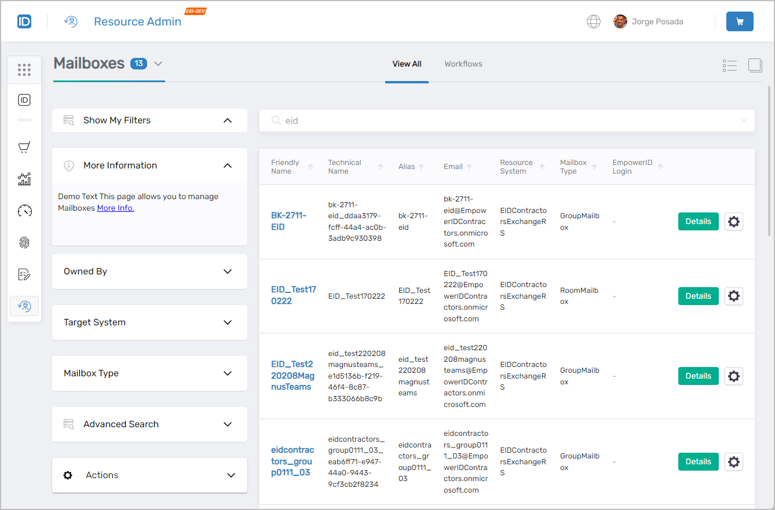Clear the eid search field
Screen dimensions: 775x510
click(744, 120)
